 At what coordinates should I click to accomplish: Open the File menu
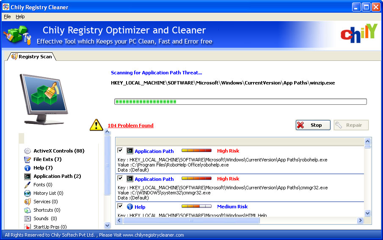pos(7,16)
